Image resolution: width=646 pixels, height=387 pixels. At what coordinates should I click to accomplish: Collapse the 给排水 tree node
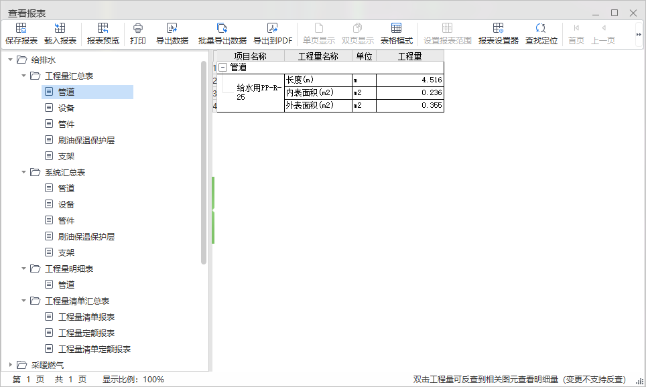[x=11, y=60]
